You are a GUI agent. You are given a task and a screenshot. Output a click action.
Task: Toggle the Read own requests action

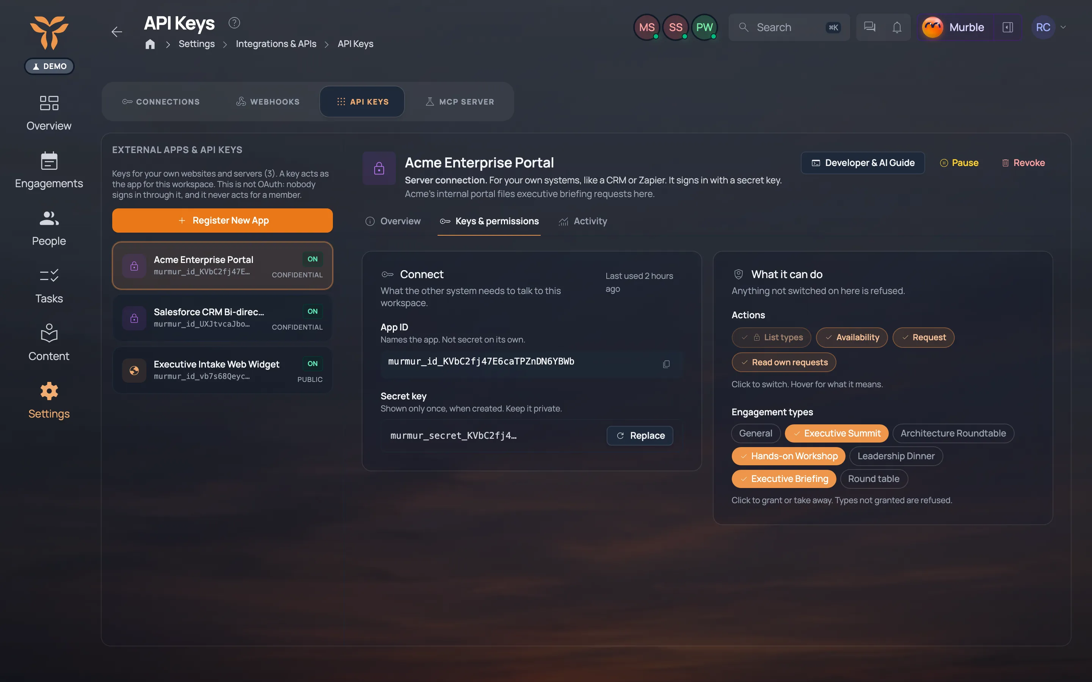784,362
